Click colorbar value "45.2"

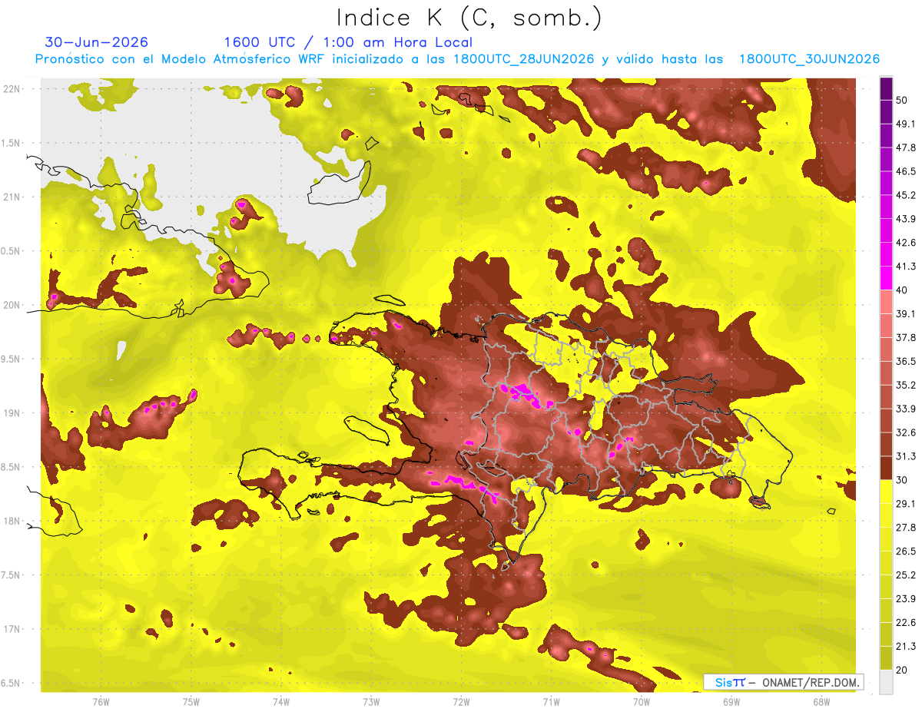tap(906, 195)
